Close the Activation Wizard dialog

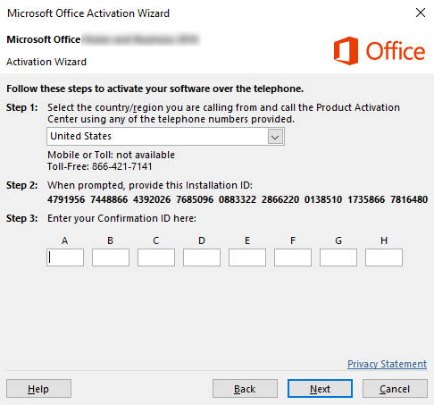[x=421, y=13]
